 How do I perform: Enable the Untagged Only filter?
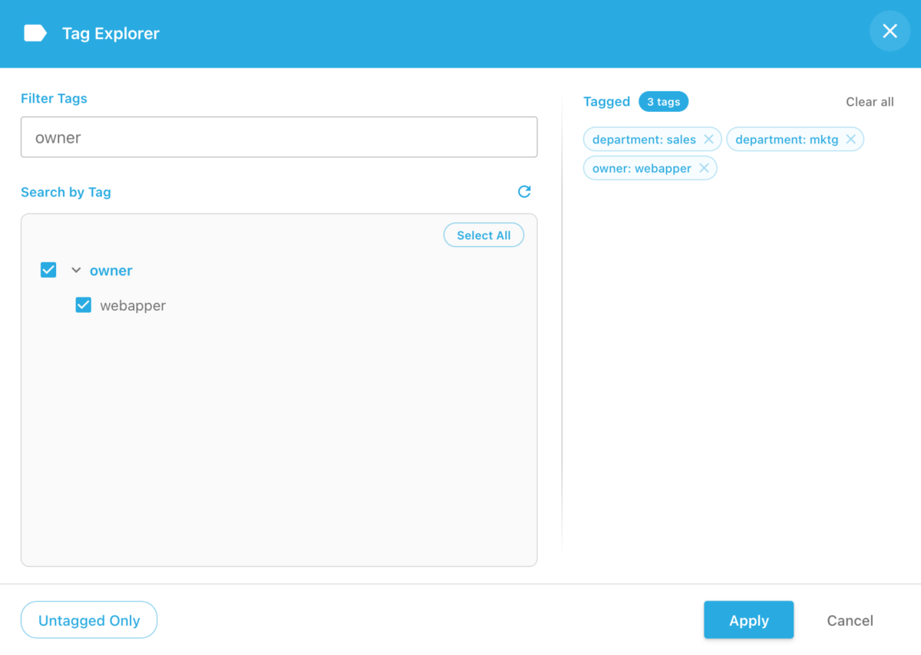coord(89,620)
